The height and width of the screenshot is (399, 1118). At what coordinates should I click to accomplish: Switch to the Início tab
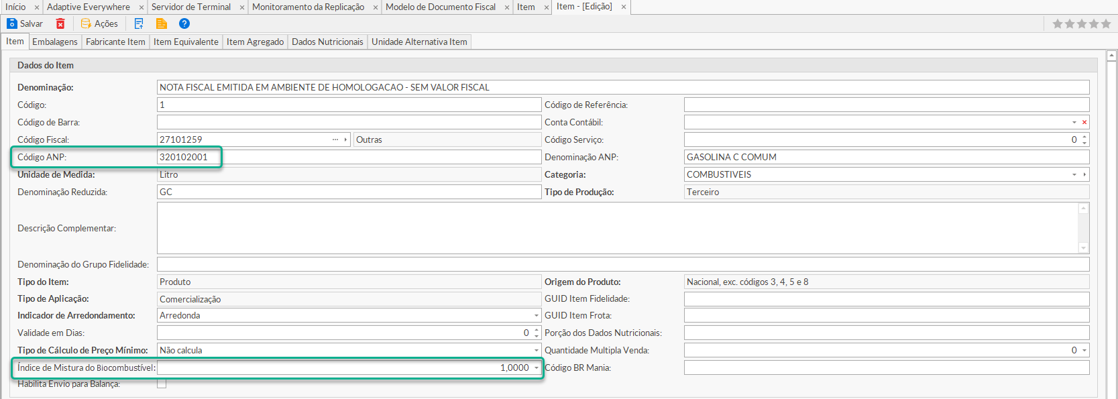click(15, 7)
